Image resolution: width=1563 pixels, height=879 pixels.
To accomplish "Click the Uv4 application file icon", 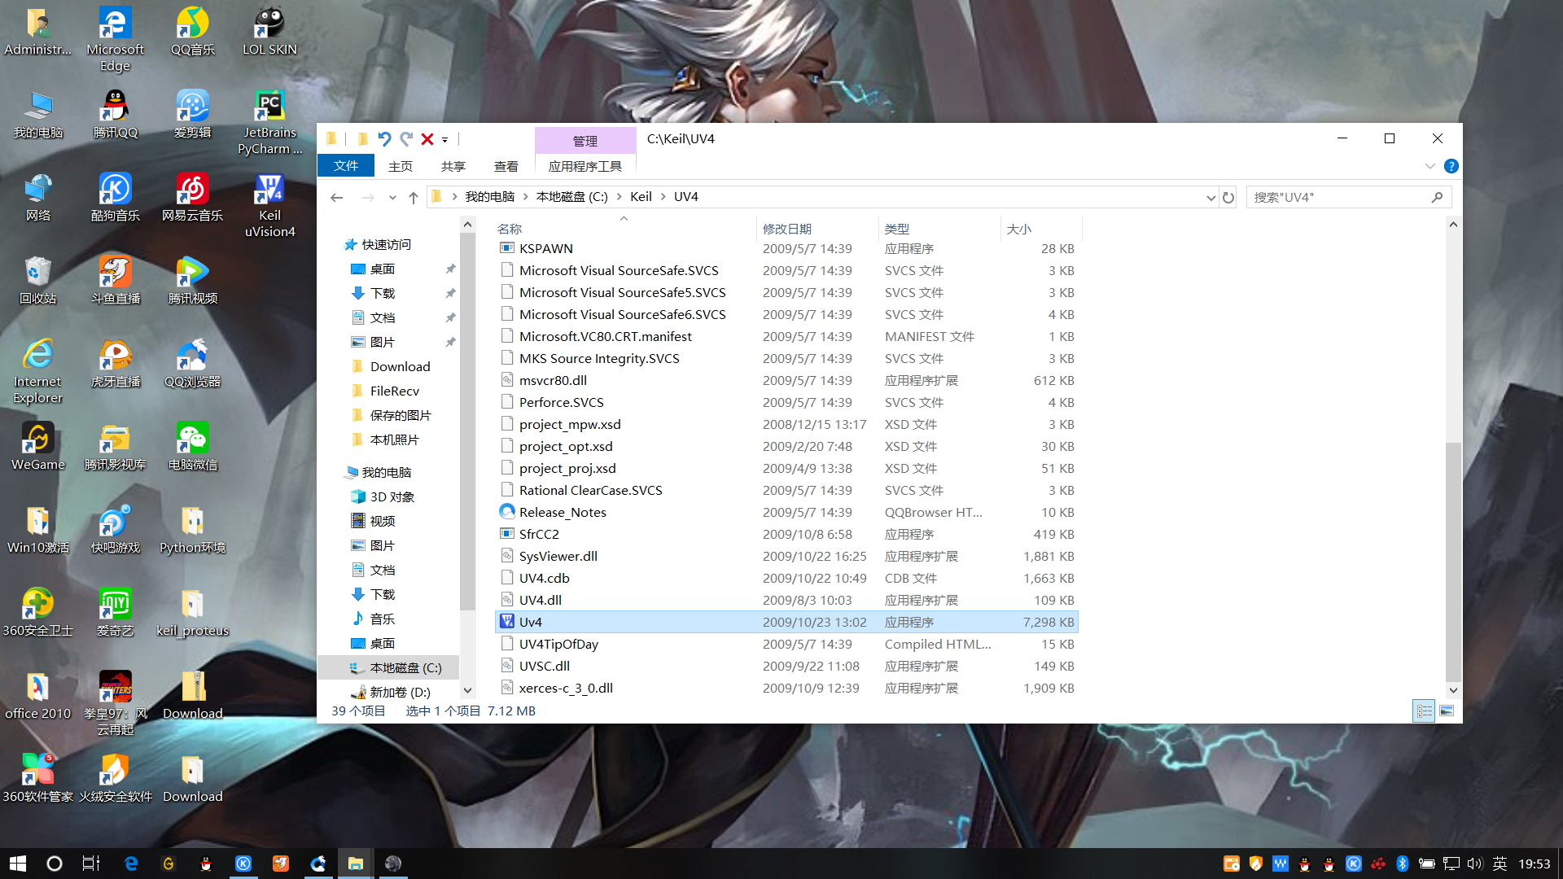I will point(507,622).
